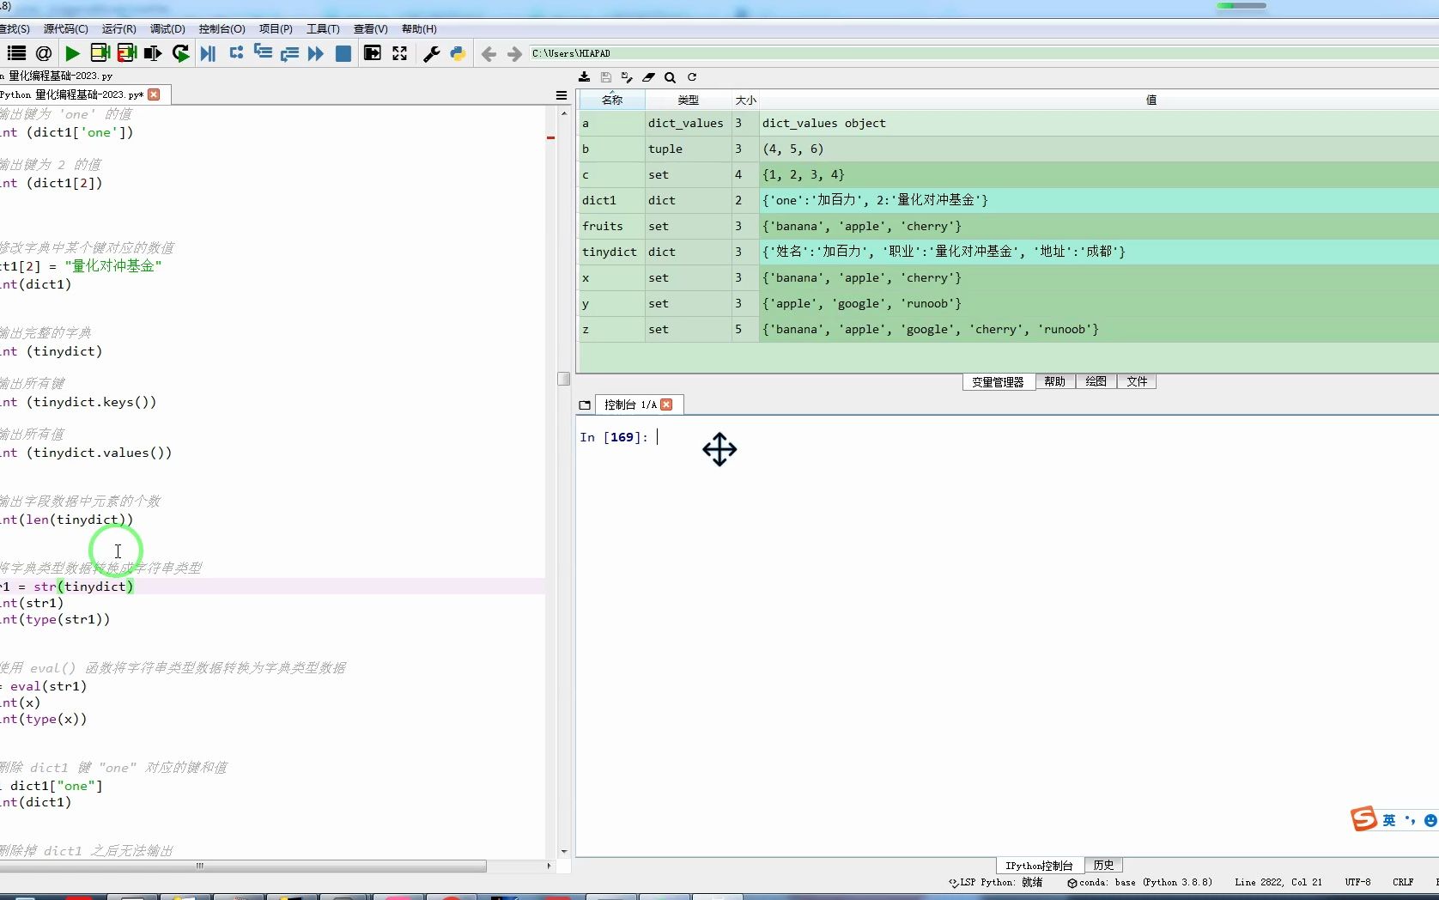
Task: Select the dict1 variable row
Action: (x=1009, y=200)
